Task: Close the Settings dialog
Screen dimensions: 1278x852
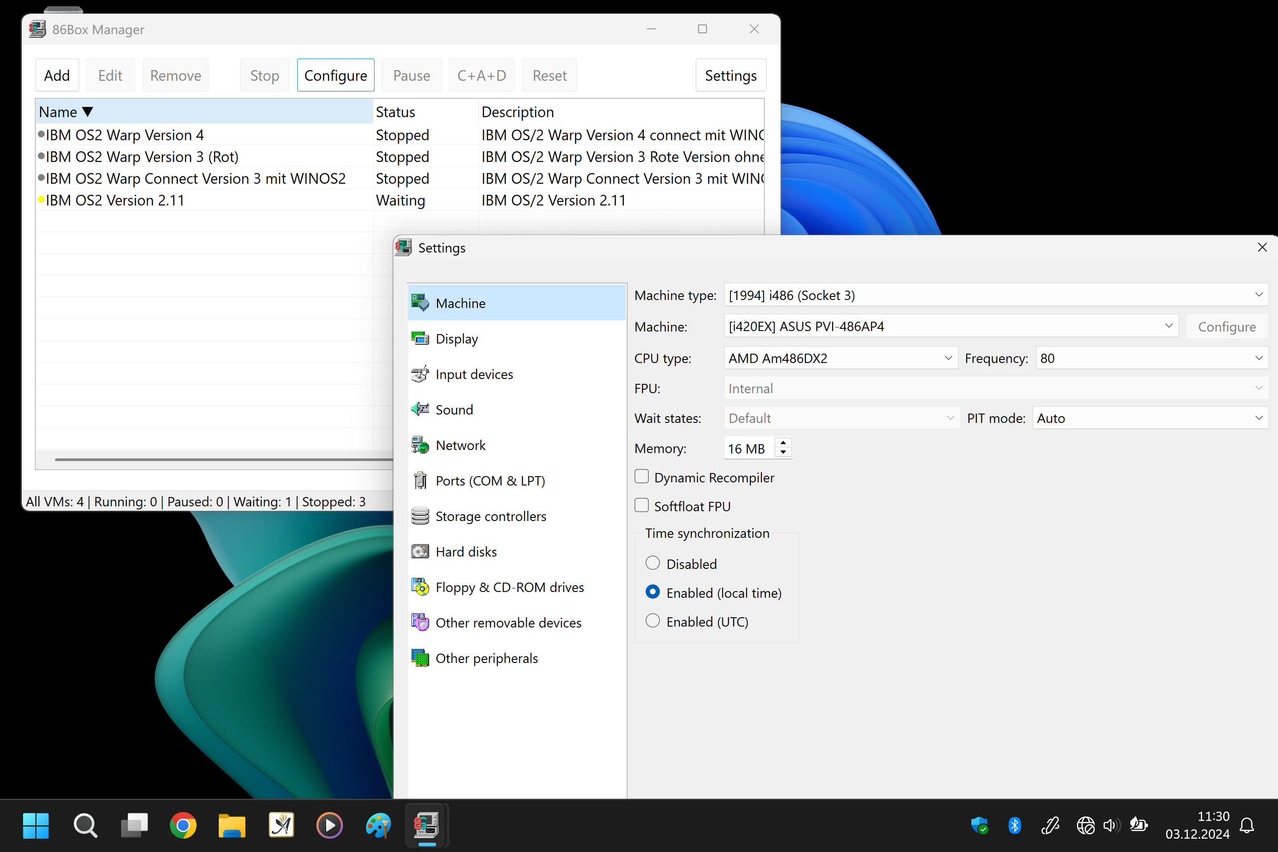Action: (x=1262, y=247)
